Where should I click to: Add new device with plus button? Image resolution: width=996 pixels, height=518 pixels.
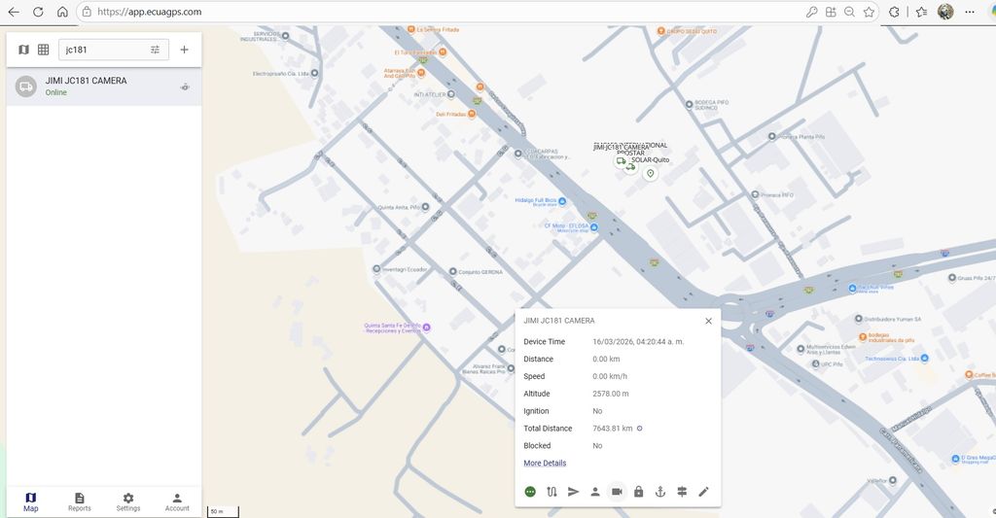click(x=184, y=50)
